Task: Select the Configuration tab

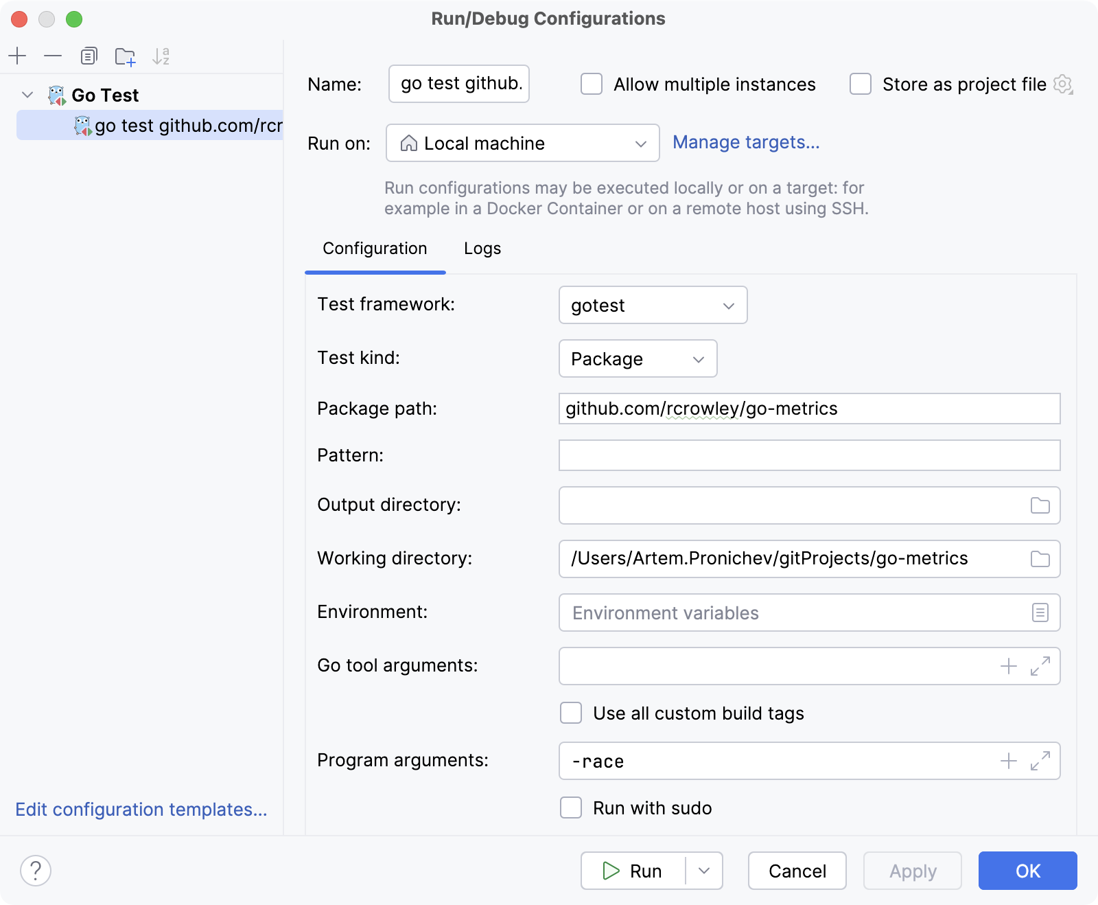Action: [x=375, y=249]
